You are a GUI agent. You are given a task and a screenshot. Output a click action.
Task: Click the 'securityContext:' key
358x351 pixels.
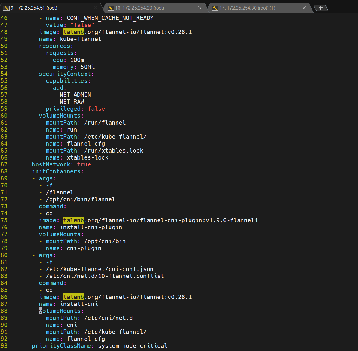coord(67,74)
